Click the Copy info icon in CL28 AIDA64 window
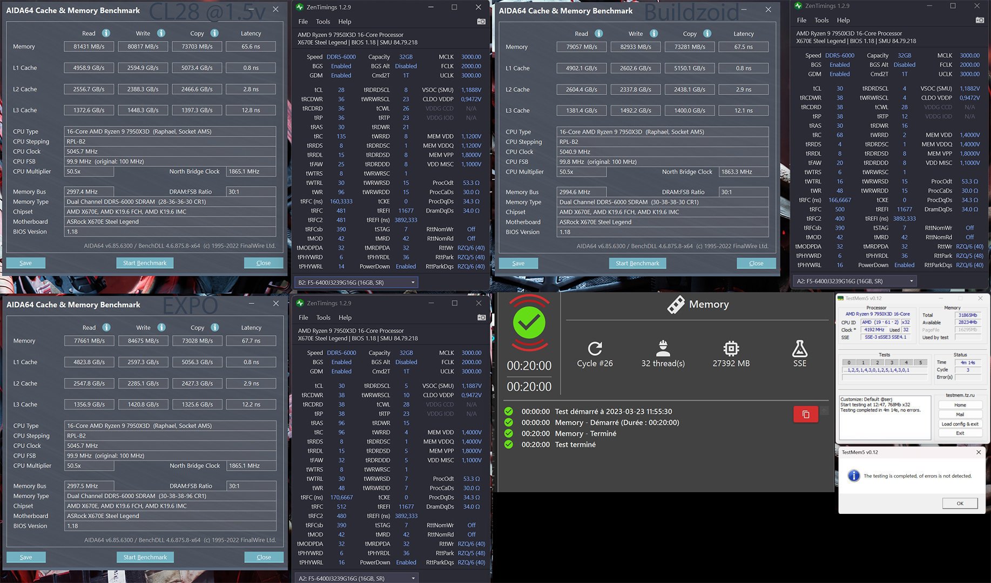 click(214, 33)
